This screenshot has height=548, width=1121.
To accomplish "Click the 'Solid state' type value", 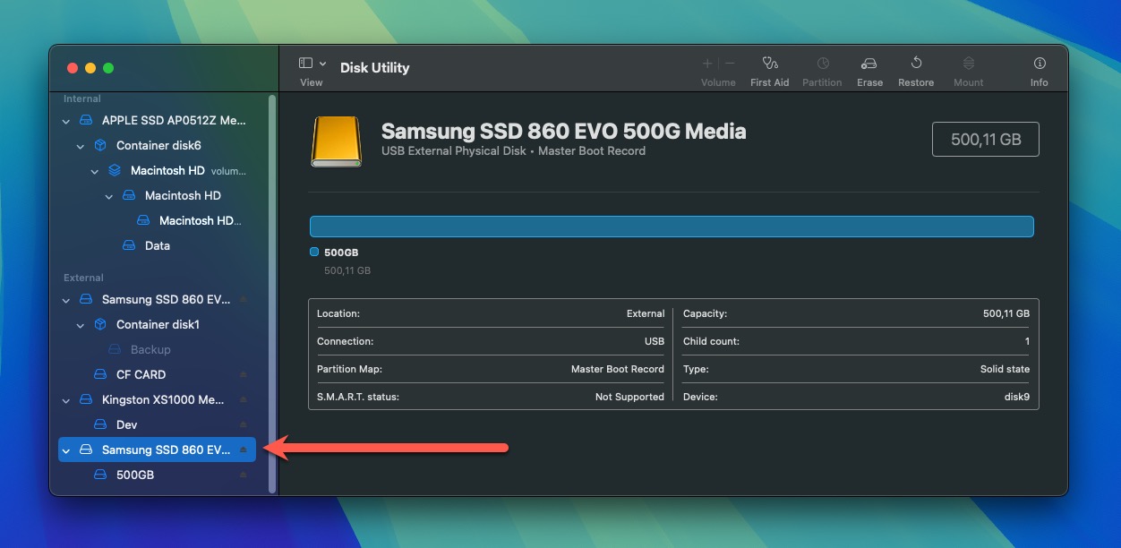I will point(1005,369).
